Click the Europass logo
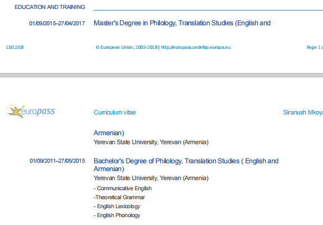 tap(30, 111)
